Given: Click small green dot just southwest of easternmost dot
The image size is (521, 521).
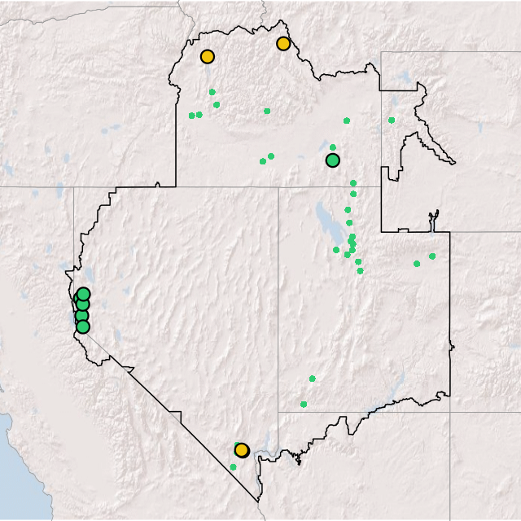Looking at the screenshot, I should 417,264.
